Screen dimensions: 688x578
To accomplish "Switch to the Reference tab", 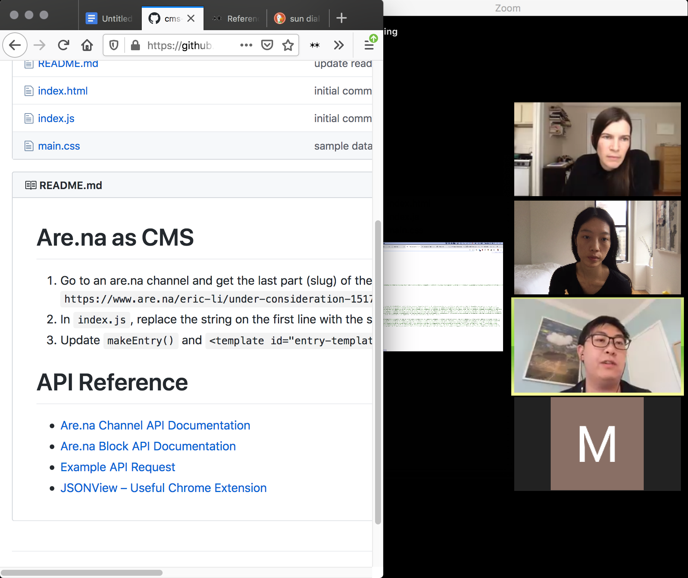I will point(235,18).
